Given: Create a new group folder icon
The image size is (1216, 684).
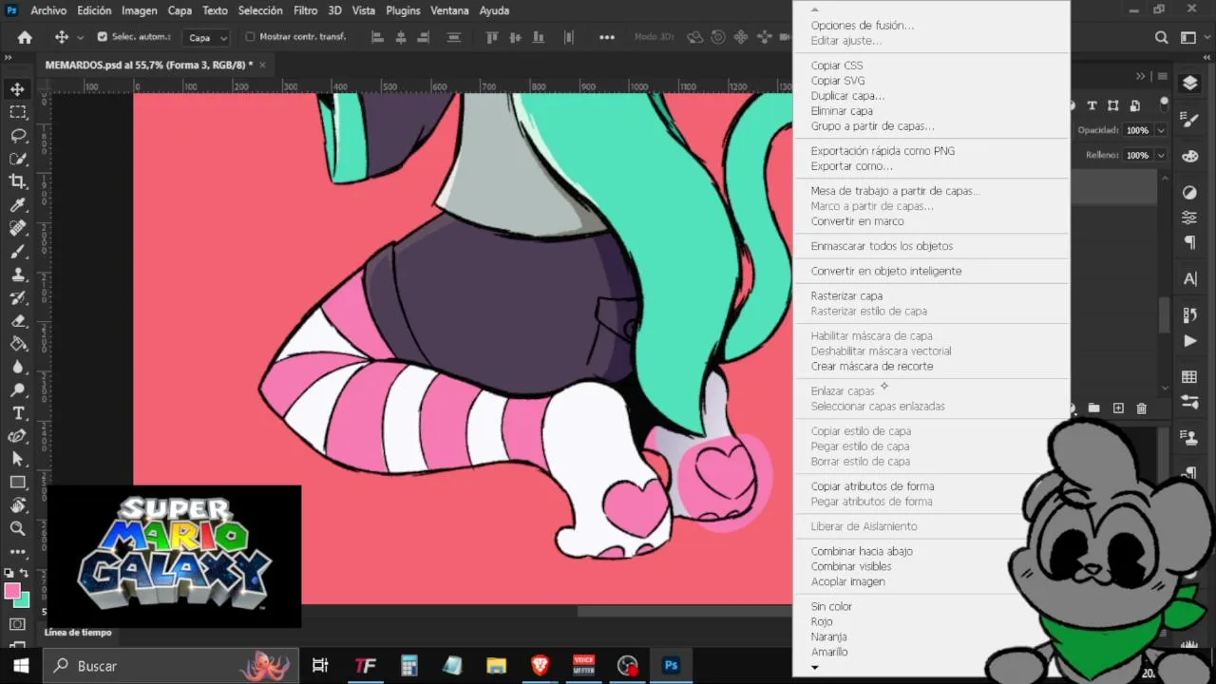Looking at the screenshot, I should coord(1094,408).
